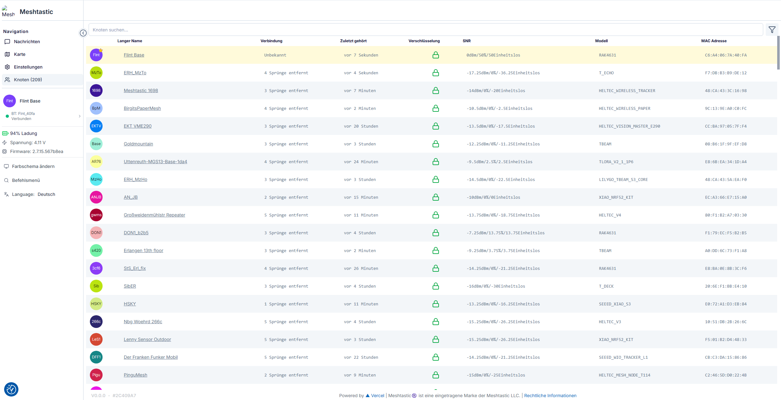
Task: Click the gwms dark red avatar
Action: click(x=96, y=215)
